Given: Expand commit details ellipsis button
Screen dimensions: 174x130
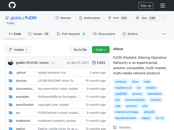Looking at the screenshot, I should pyautogui.click(x=53, y=63).
